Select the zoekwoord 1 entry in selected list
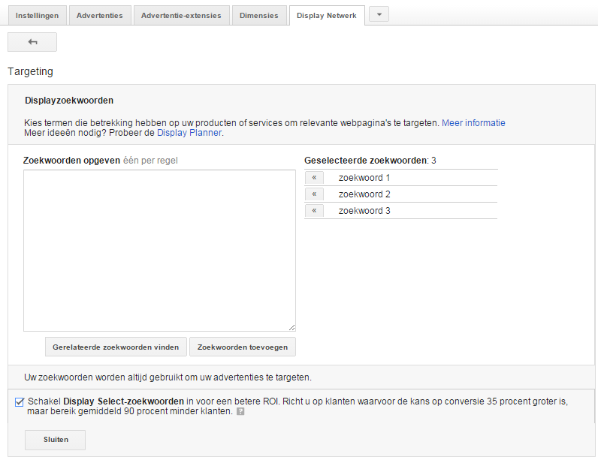Screen dimensions: 598x460 pyautogui.click(x=364, y=178)
